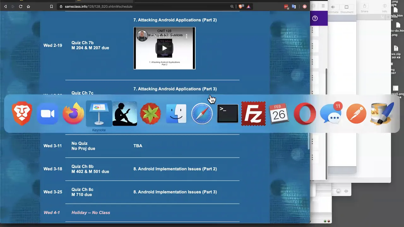The height and width of the screenshot is (227, 404).
Task: Open Messages with 11 unread badge
Action: tap(330, 113)
